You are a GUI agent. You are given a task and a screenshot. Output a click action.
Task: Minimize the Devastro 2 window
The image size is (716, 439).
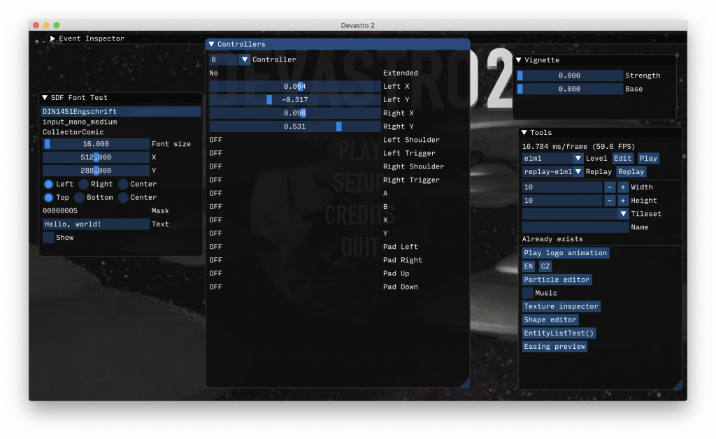(46, 26)
